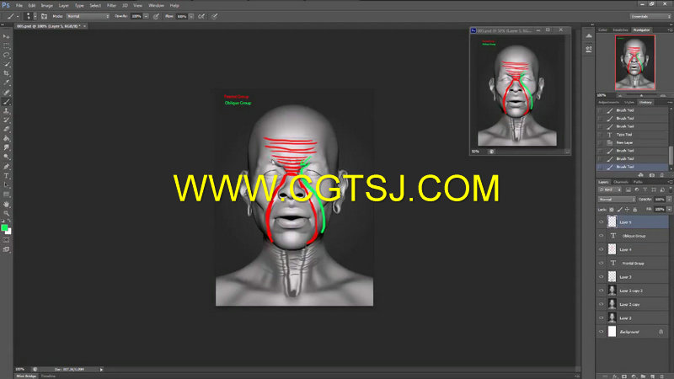Open layer blend mode Normal dropdown
The width and height of the screenshot is (674, 379).
[617, 200]
